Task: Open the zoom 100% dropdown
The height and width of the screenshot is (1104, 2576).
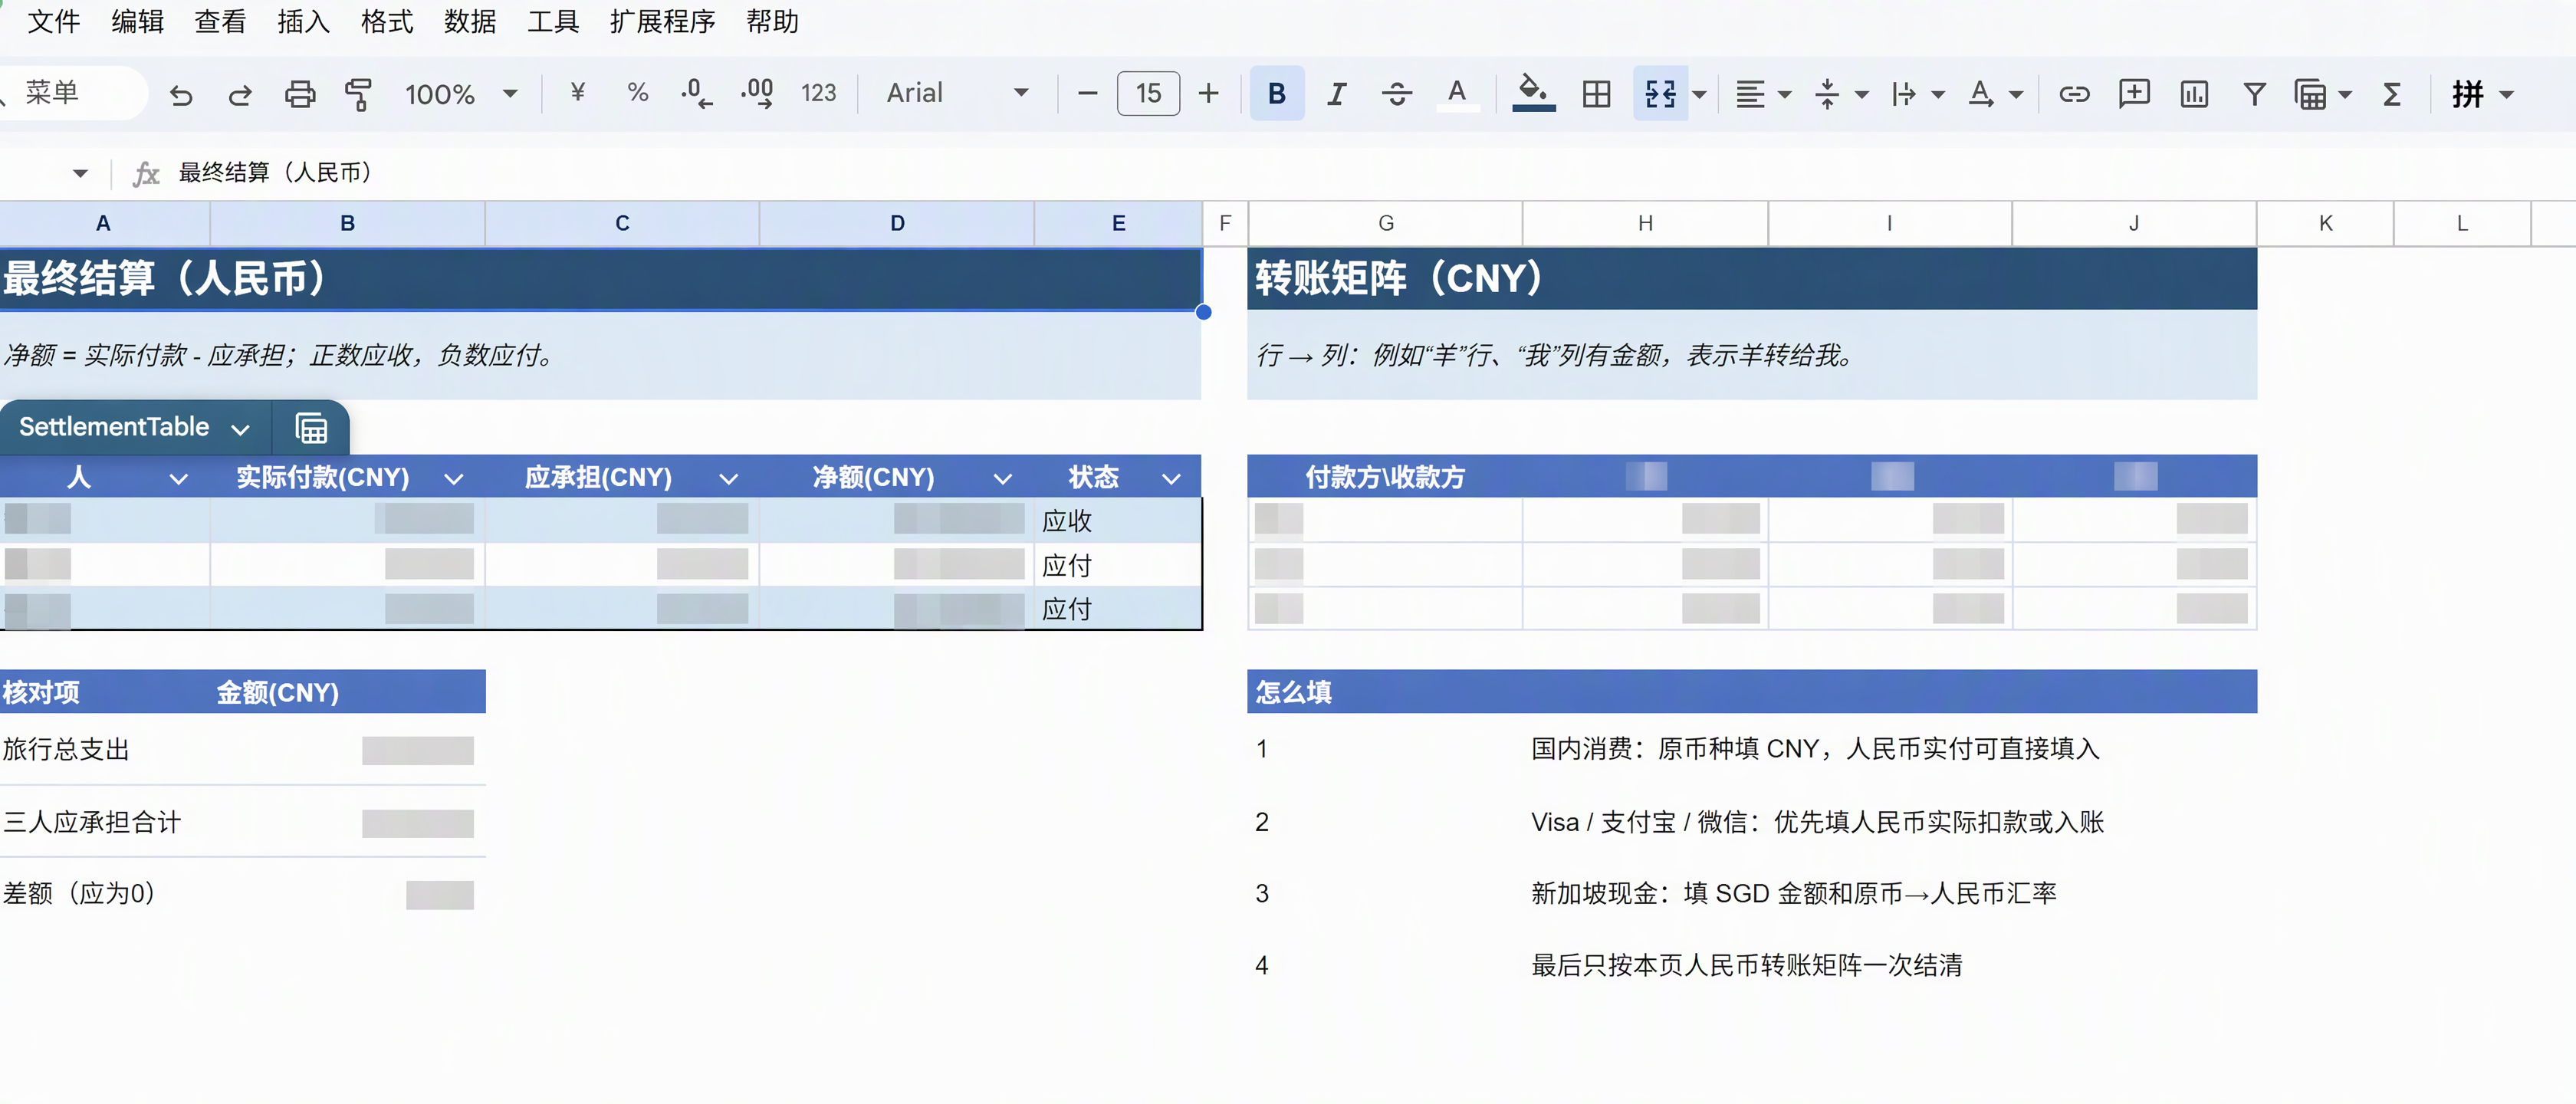Action: tap(461, 94)
